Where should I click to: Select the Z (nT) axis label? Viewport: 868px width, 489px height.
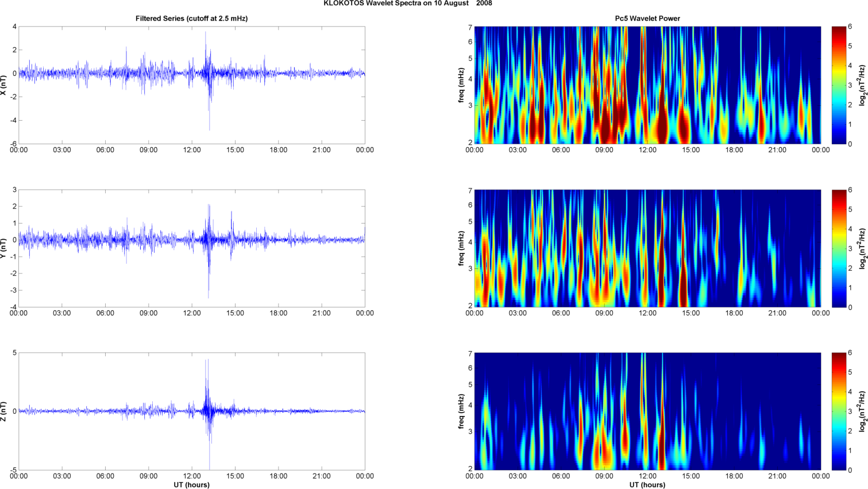click(x=3, y=411)
